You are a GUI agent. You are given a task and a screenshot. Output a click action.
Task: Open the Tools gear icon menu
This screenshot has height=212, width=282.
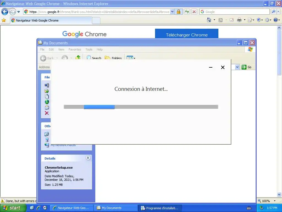pyautogui.click(x=267, y=20)
